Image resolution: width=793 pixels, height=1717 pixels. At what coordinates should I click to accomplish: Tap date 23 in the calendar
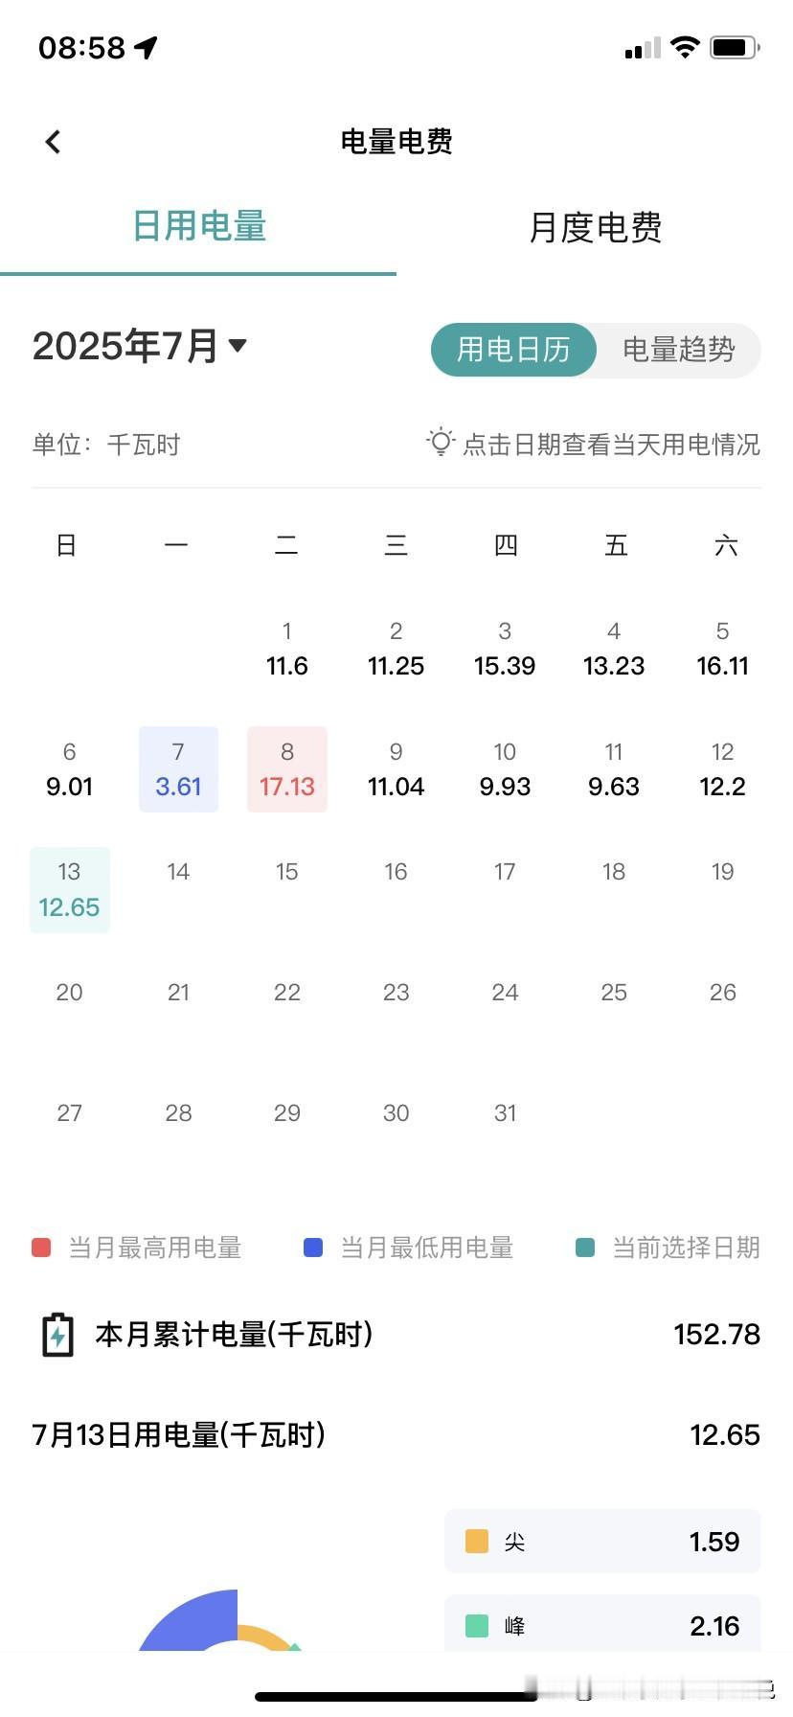396,993
